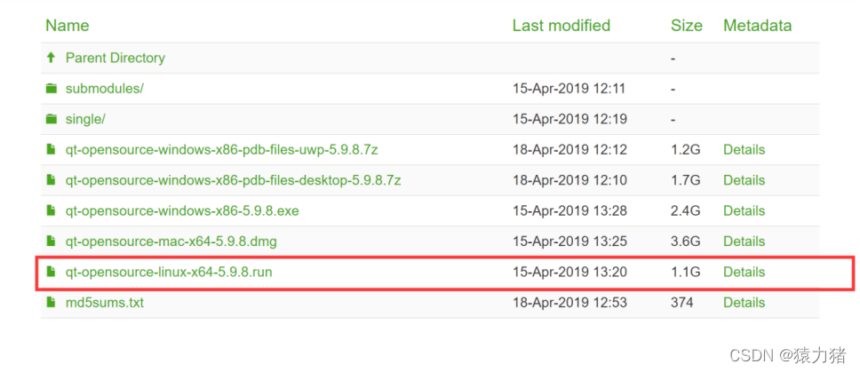Open the submodules/ folder
This screenshot has width=860, height=372.
[104, 88]
